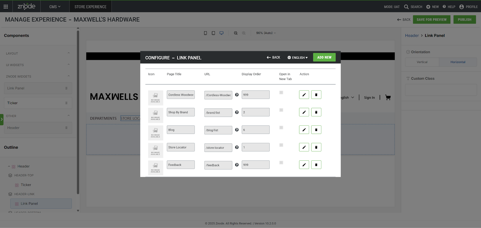The width and height of the screenshot is (481, 228).
Task: Click Header breadcrumb in properties panel
Action: [412, 35]
